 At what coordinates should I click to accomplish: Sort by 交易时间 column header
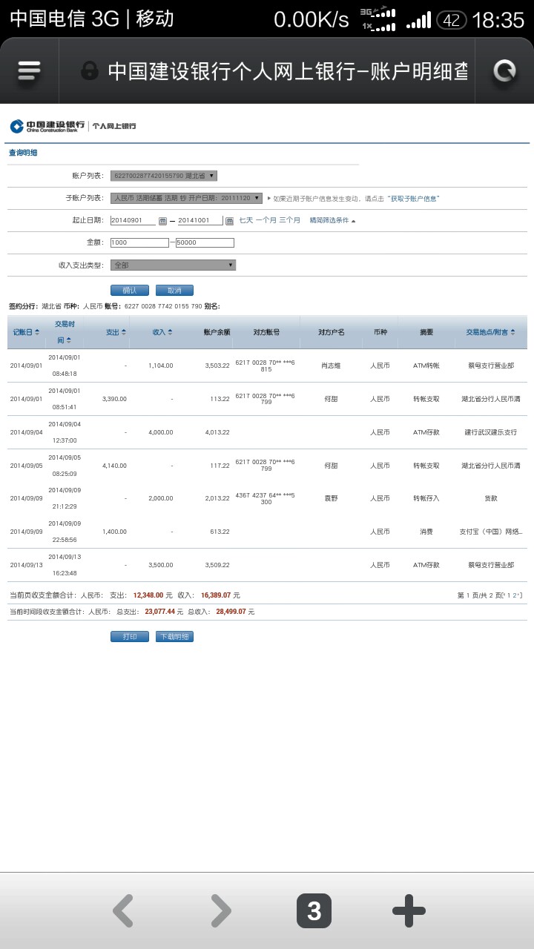[x=65, y=331]
